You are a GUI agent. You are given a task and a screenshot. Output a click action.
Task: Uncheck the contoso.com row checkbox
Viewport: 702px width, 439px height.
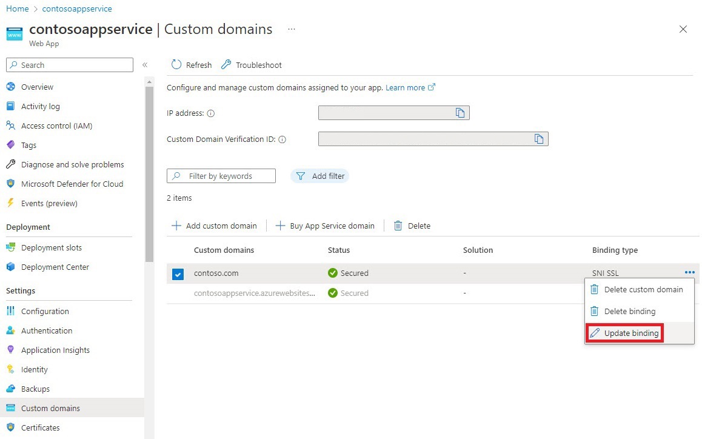tap(178, 273)
